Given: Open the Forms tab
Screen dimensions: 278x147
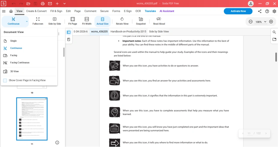Looking at the screenshot, I should 116,11.
